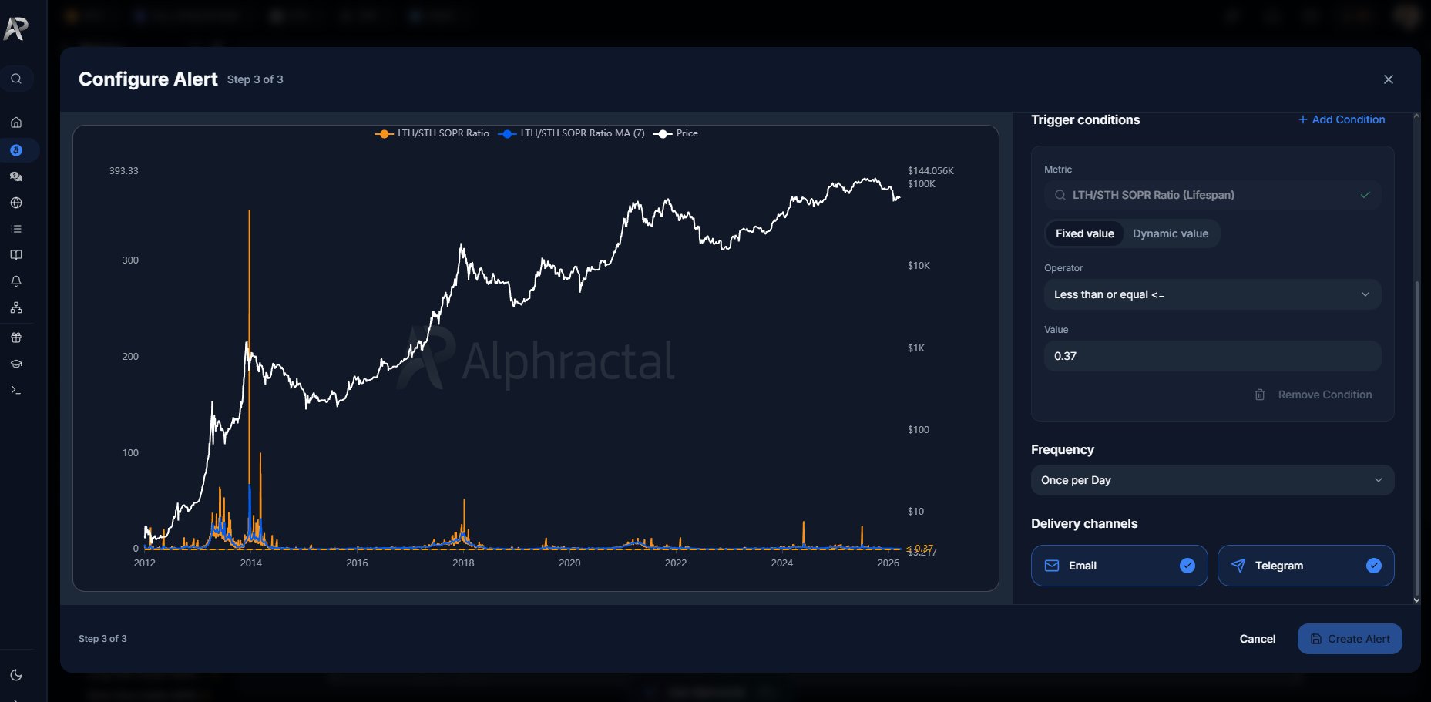Screen dimensions: 1431x702
Task: Click the graduation cap icon in the sidebar
Action: tap(16, 364)
